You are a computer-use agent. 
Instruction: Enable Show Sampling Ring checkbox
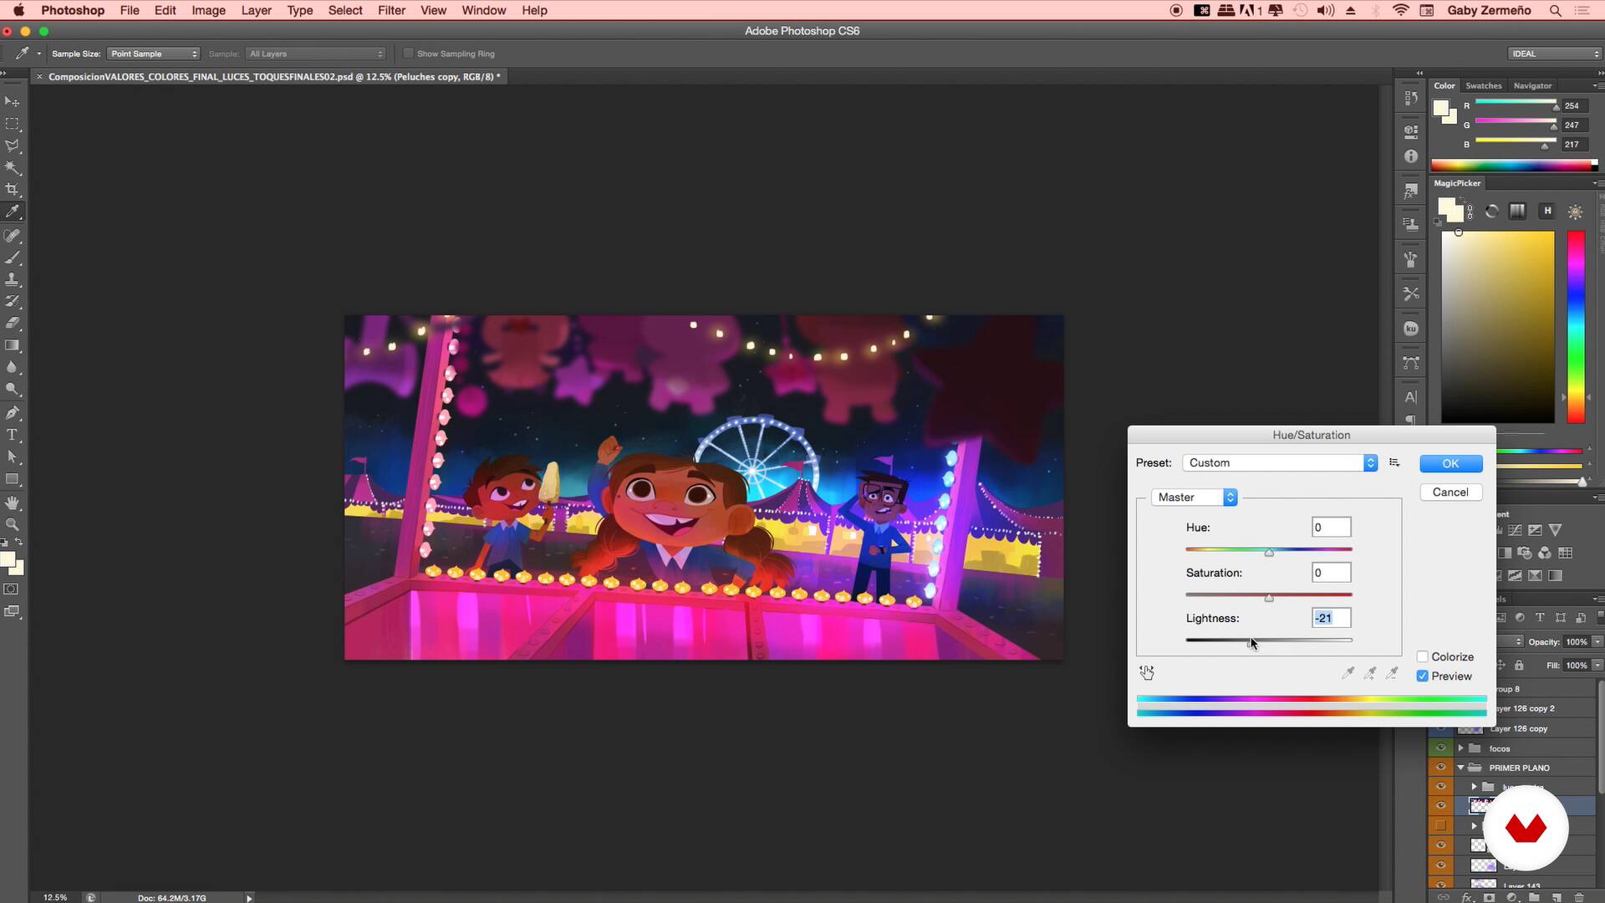click(x=409, y=54)
